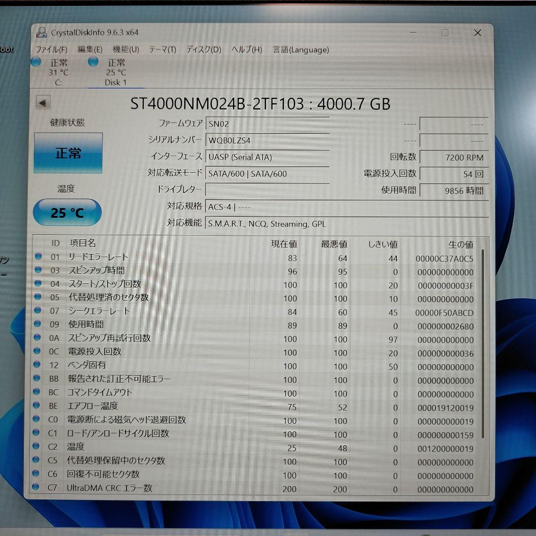Click status dot for 0A スピンアップ再試行回数
The height and width of the screenshot is (536, 536).
coord(37,337)
